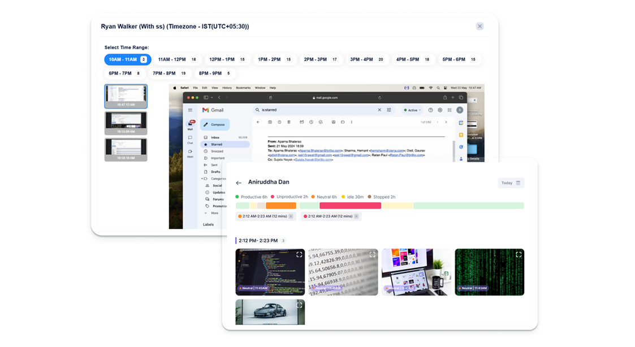Show the Safari tab overview
The image size is (635, 347).
[461, 98]
